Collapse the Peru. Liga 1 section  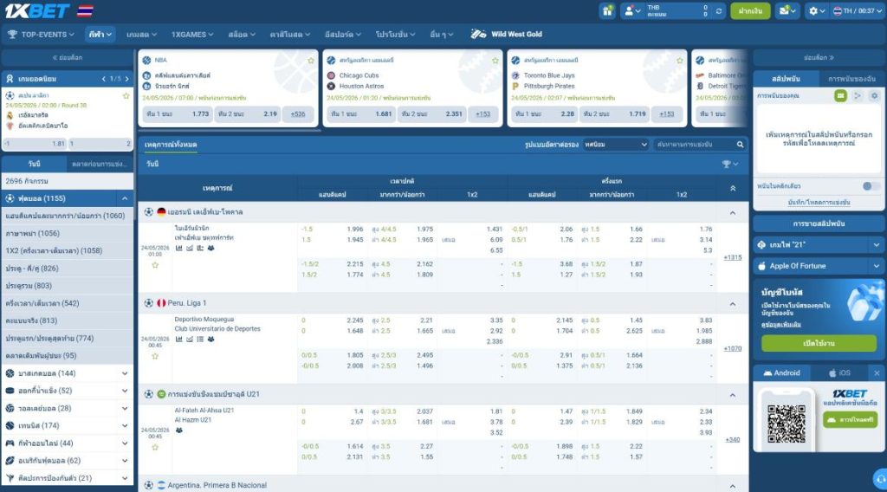(733, 304)
